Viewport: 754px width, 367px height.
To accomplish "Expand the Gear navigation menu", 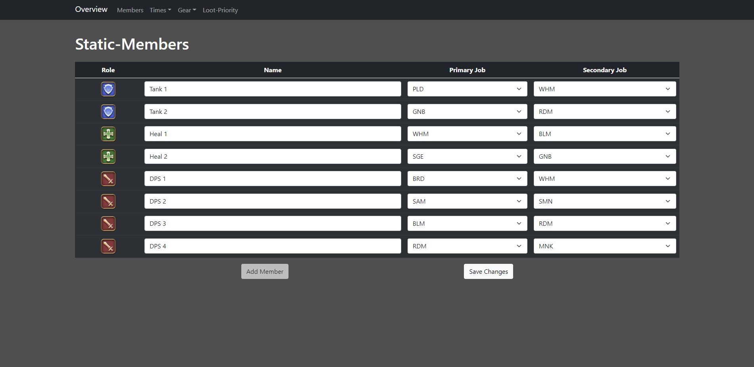I will (x=187, y=10).
